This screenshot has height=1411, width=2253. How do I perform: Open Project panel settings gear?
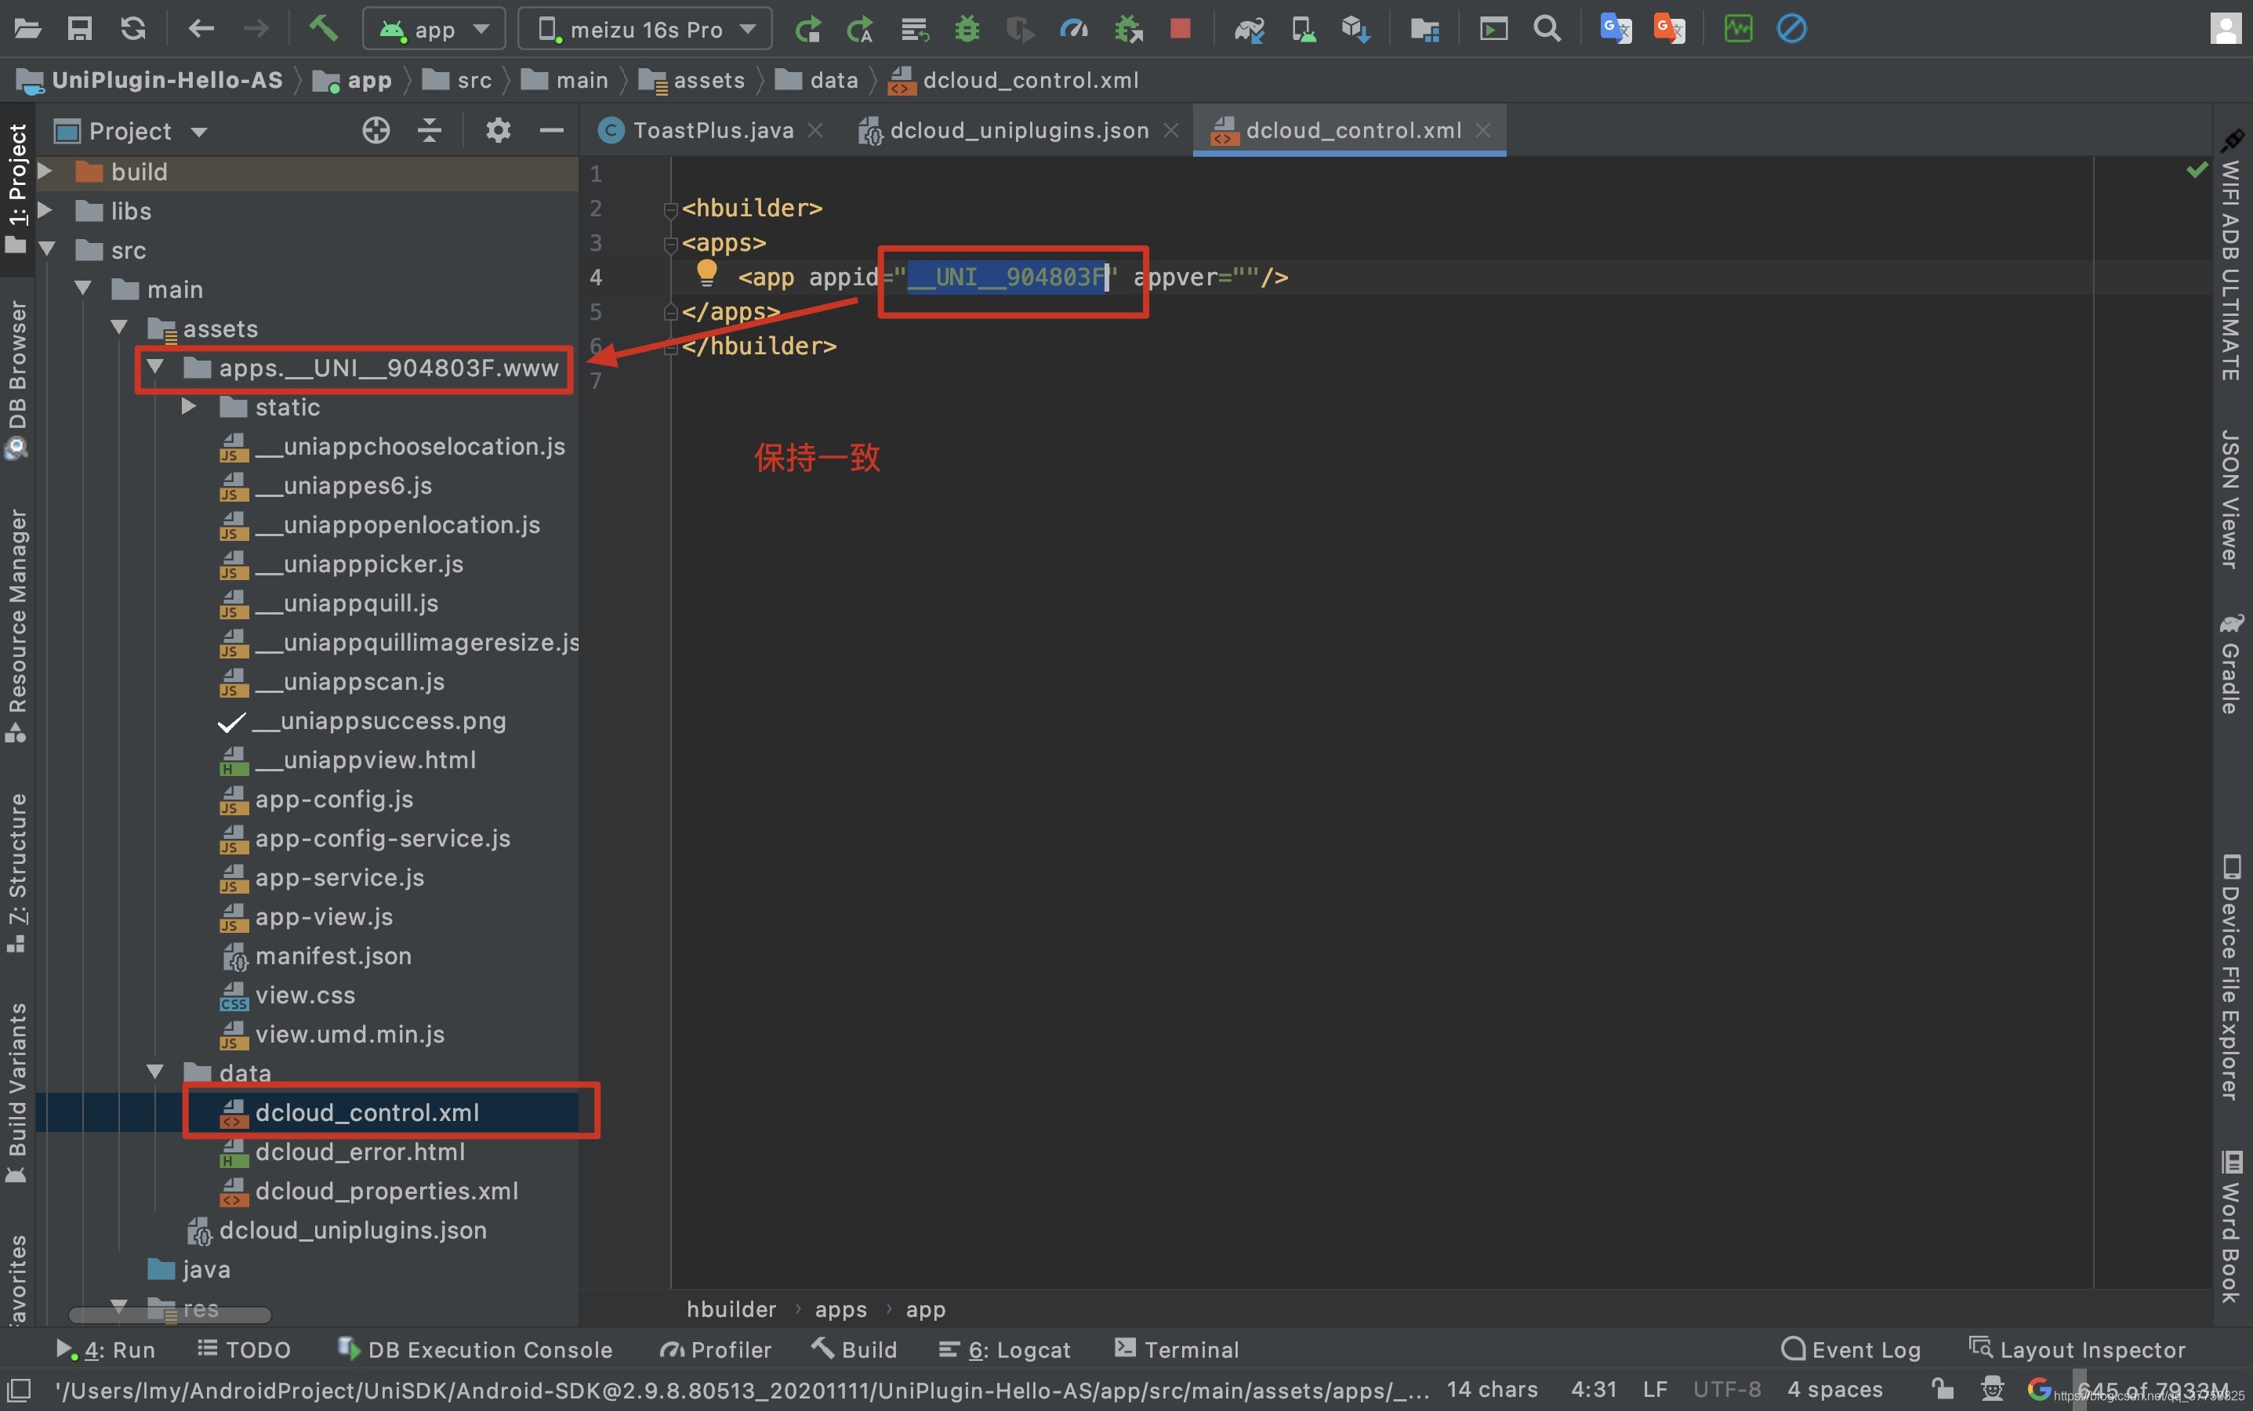click(498, 131)
